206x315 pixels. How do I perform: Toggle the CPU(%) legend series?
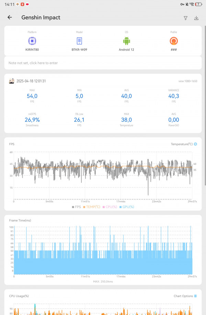tap(110, 207)
